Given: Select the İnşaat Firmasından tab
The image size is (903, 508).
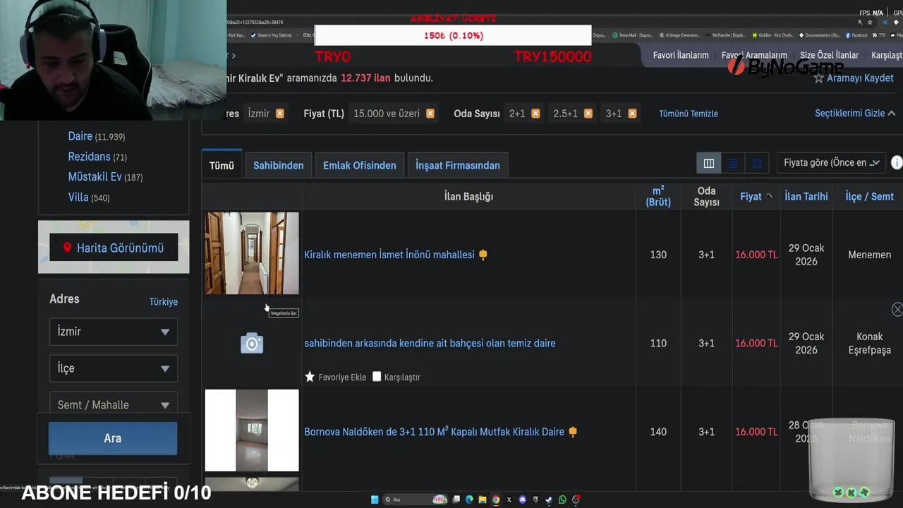Looking at the screenshot, I should (x=458, y=165).
